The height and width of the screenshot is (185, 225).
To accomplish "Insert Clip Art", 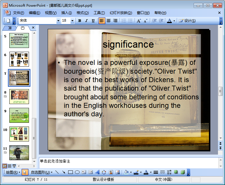I will (111, 172).
